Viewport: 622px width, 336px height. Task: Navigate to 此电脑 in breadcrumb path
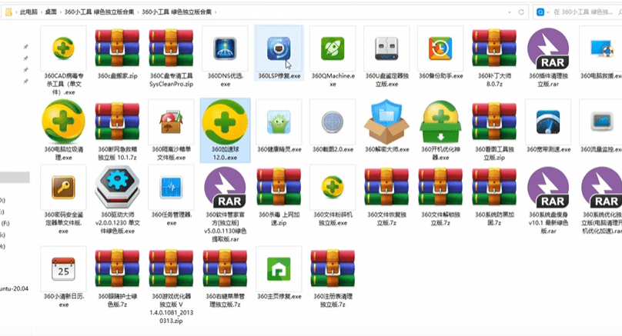coord(32,12)
